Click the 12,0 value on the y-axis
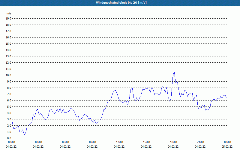The width and height of the screenshot is (240, 150). [x=8, y=63]
